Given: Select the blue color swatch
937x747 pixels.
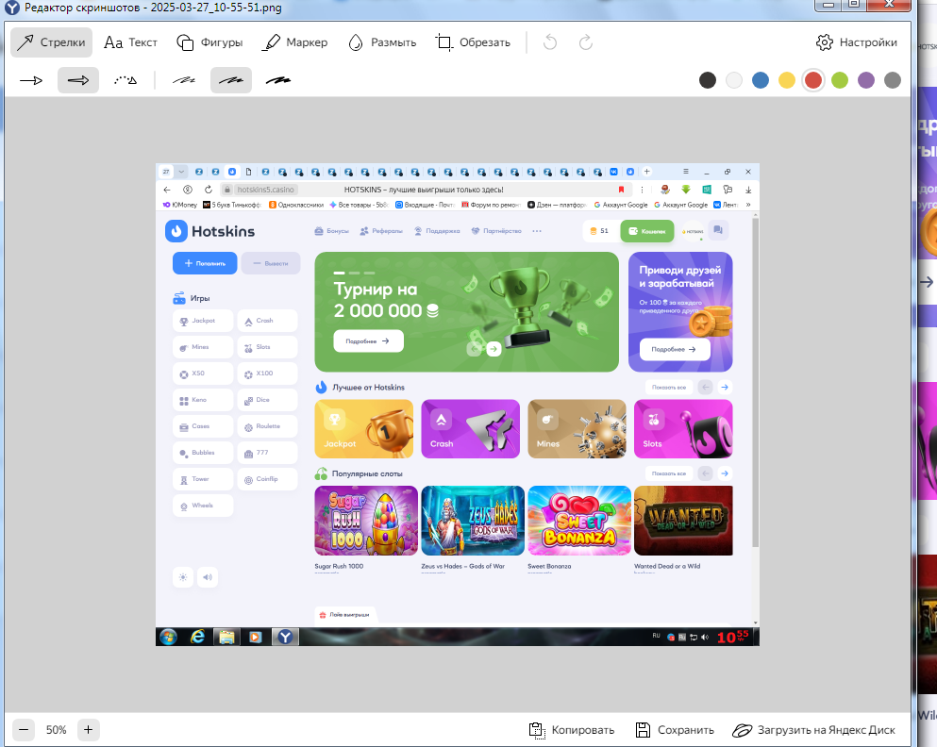Looking at the screenshot, I should pos(761,80).
